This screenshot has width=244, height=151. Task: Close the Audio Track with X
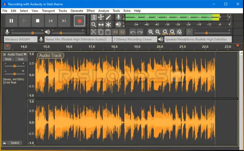pyautogui.click(x=5, y=54)
